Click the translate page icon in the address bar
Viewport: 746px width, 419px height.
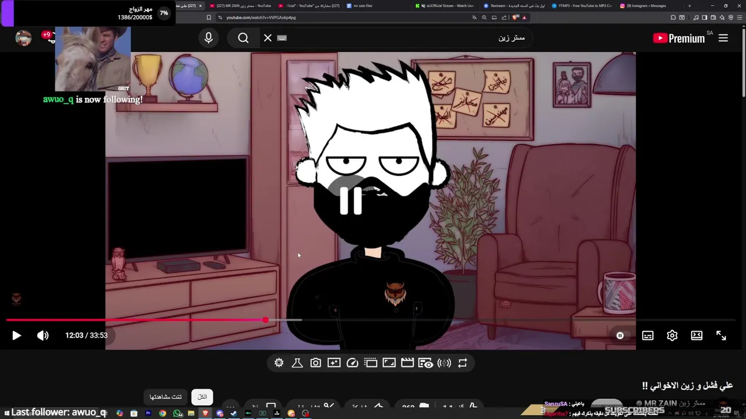pos(474,17)
